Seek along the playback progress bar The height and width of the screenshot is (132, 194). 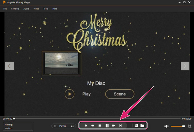(97, 119)
